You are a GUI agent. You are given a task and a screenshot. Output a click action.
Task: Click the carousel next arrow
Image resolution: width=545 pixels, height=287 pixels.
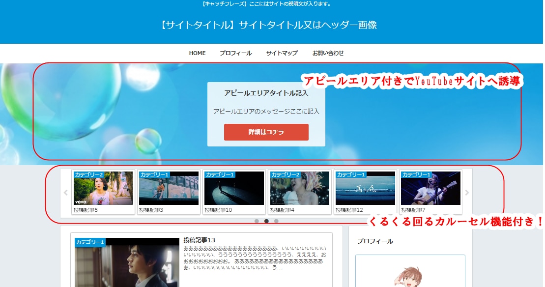coord(467,193)
